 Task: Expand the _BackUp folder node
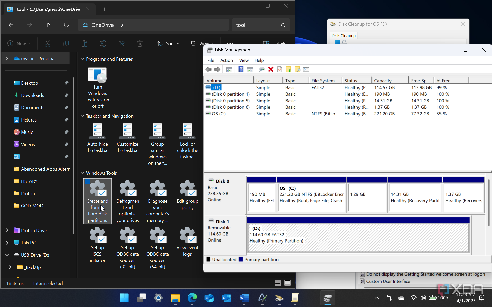10,267
